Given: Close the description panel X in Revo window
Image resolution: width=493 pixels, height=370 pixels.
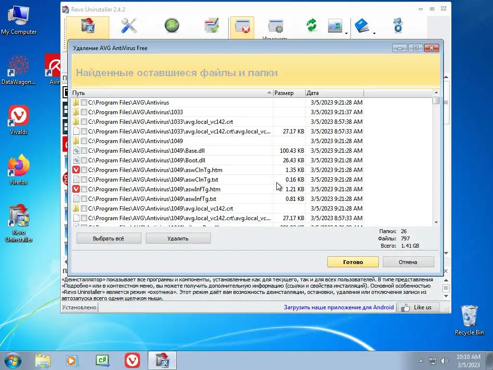Looking at the screenshot, I should pyautogui.click(x=445, y=271).
